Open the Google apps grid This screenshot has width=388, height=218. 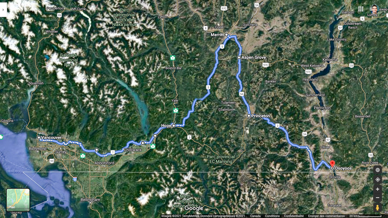[361, 9]
